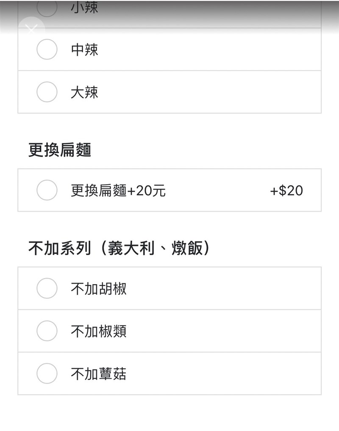Click the 不加系列（義大利、燉飯）section heading
The width and height of the screenshot is (339, 431).
(119, 248)
